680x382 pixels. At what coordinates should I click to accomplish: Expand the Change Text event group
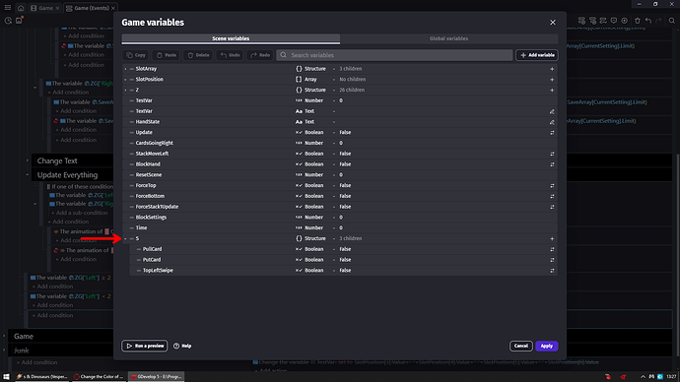(28, 160)
